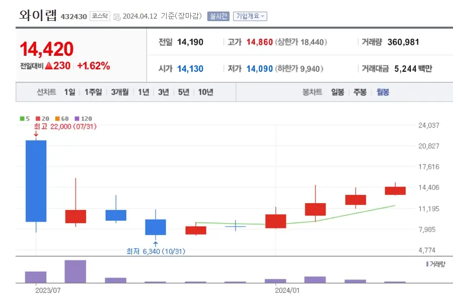Viewport: 453px width, 301px height.
Task: Open the 기업개요 company overview dropdown
Action: (250, 16)
